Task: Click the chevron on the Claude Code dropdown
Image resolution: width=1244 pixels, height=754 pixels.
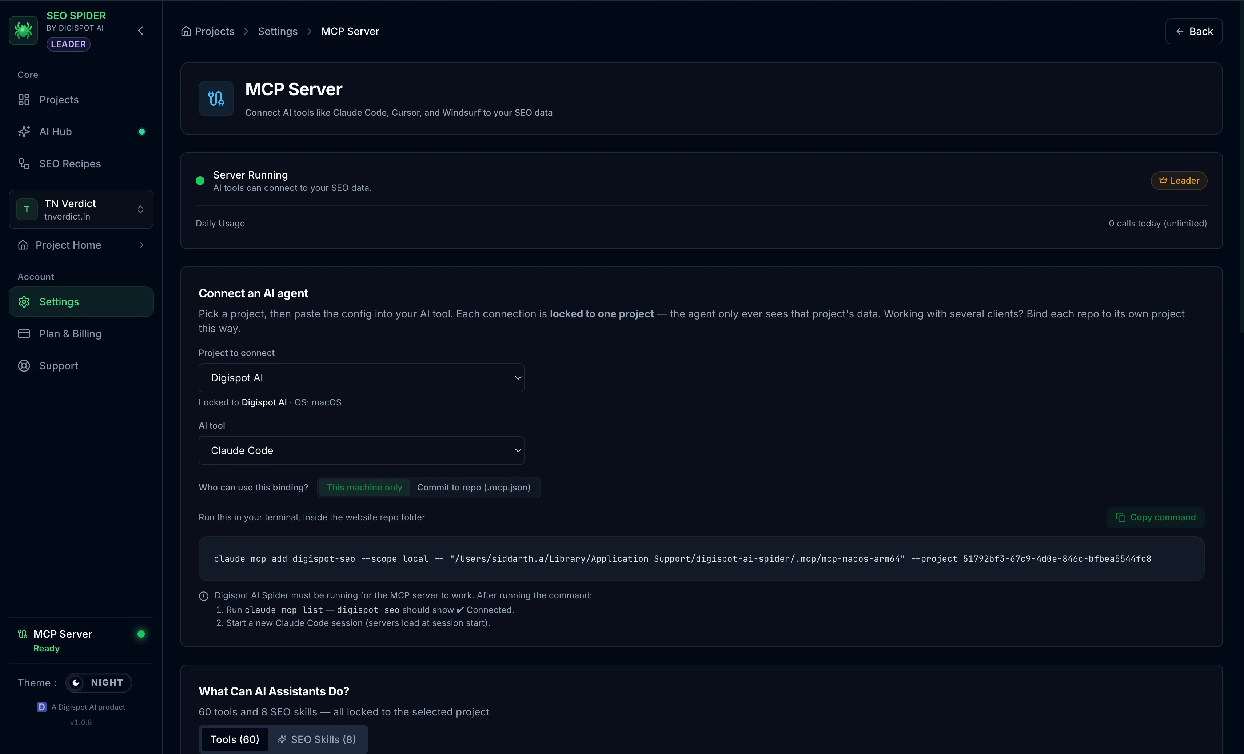Action: coord(518,451)
